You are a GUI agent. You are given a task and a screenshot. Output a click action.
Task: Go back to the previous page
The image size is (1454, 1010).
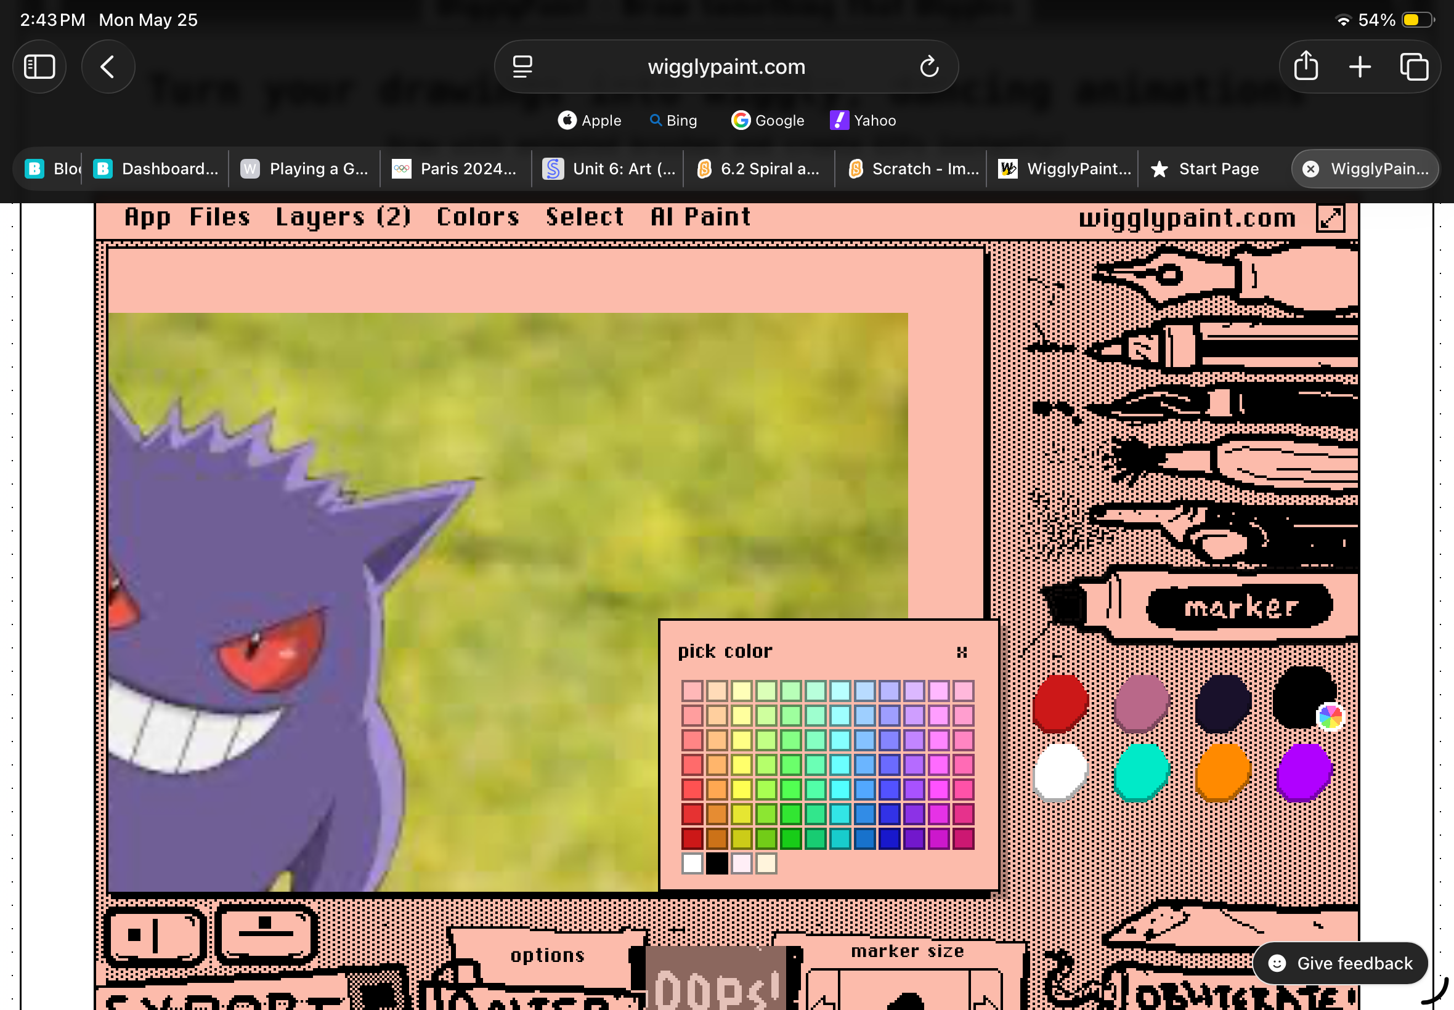[x=108, y=67]
